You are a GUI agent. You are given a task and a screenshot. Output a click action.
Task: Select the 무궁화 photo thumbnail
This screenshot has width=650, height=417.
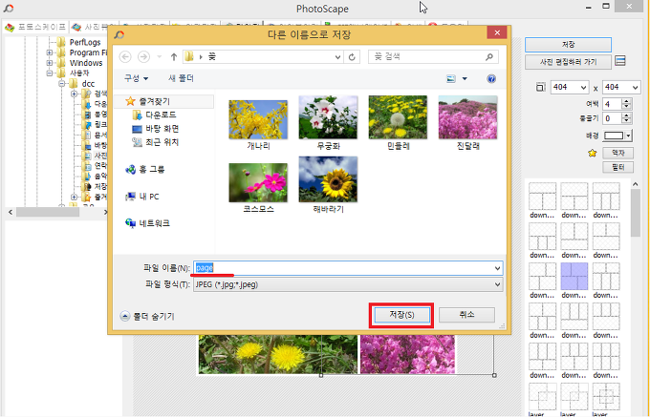pos(328,117)
